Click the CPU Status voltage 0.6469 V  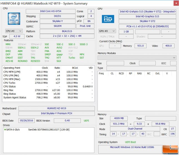88,87
